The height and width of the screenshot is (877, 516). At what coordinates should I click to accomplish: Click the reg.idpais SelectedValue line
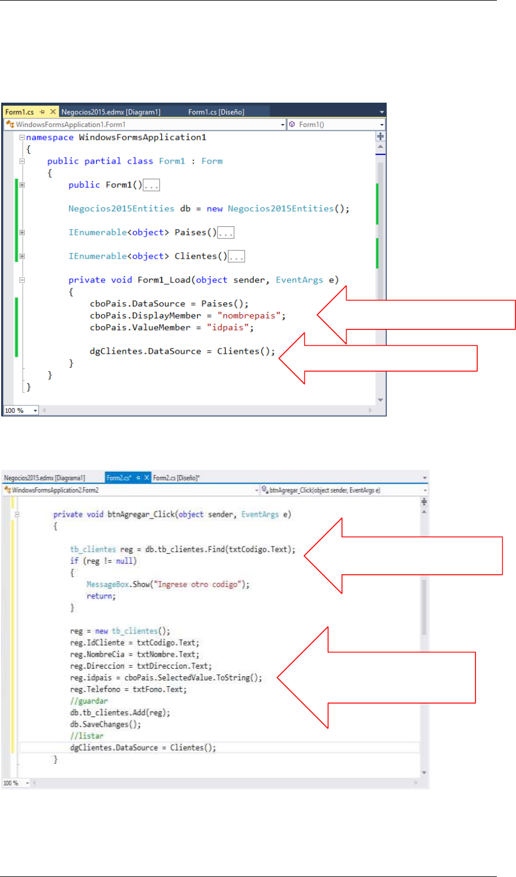166,677
